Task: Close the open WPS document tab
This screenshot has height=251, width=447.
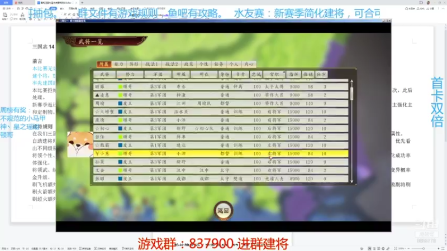Action: tap(76, 3)
